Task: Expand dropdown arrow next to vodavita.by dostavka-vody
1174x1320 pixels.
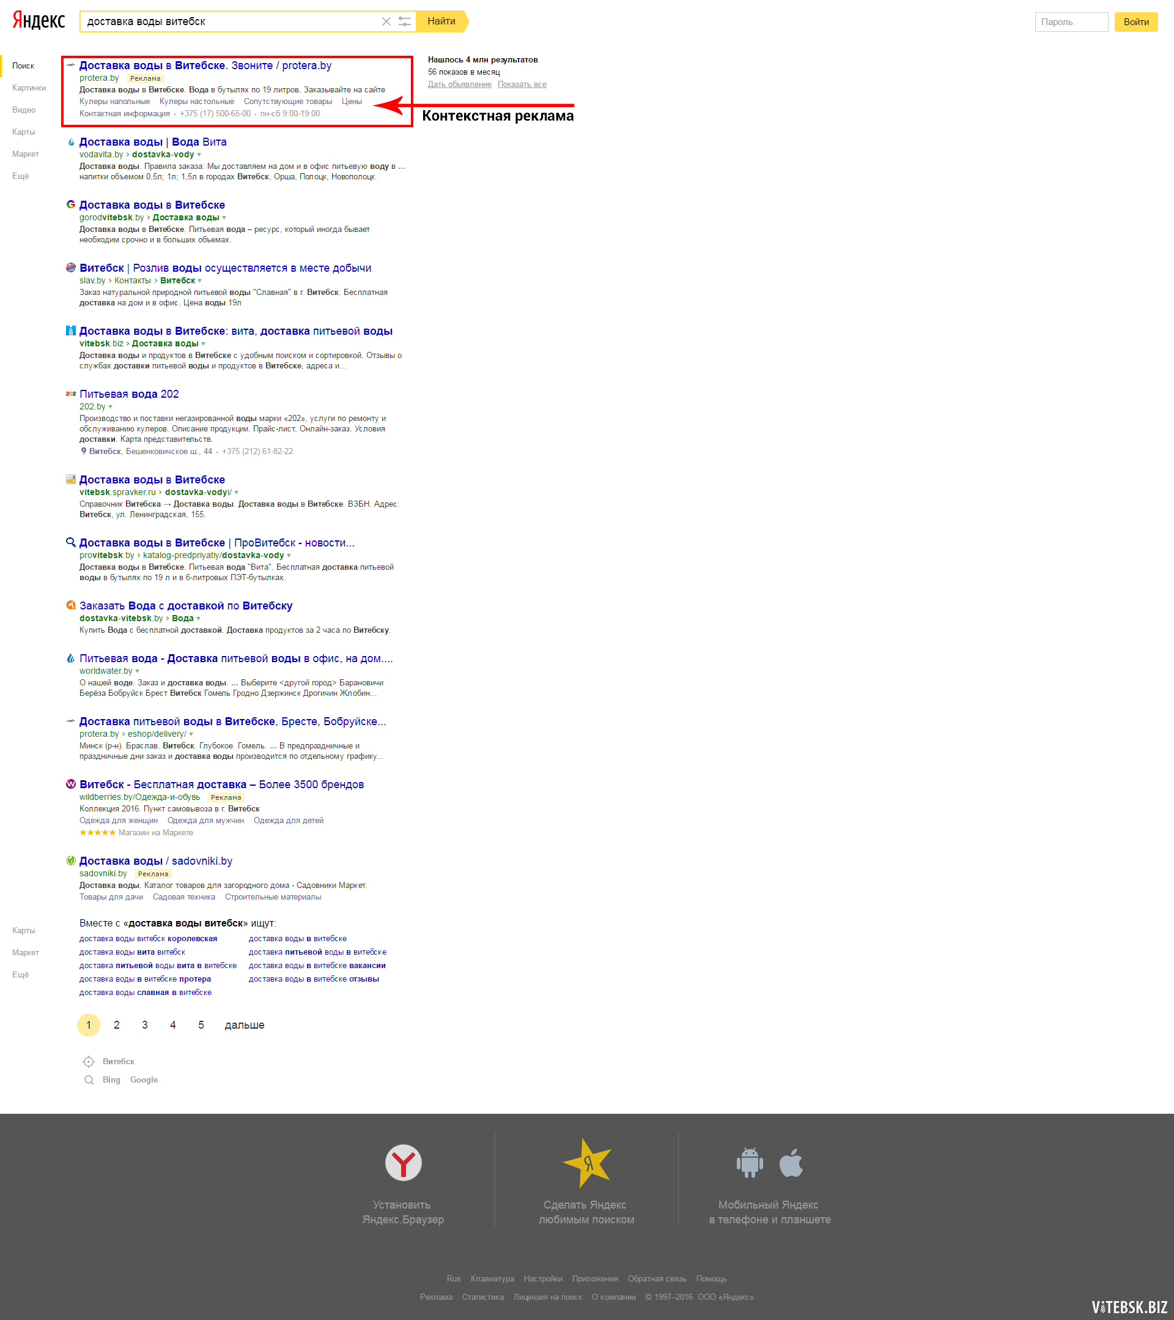Action: [x=199, y=155]
